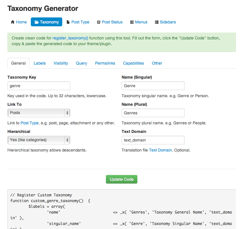Open the Capabilities tab
Screen dimensions: 241x229
(x=133, y=63)
